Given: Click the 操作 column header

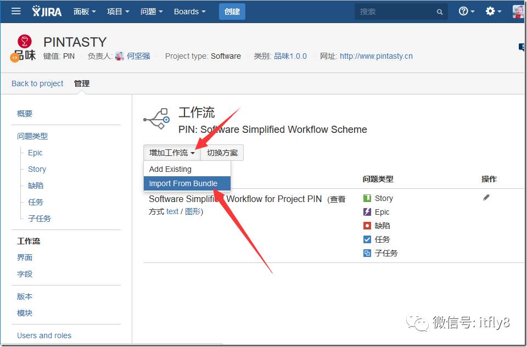Looking at the screenshot, I should (x=489, y=179).
